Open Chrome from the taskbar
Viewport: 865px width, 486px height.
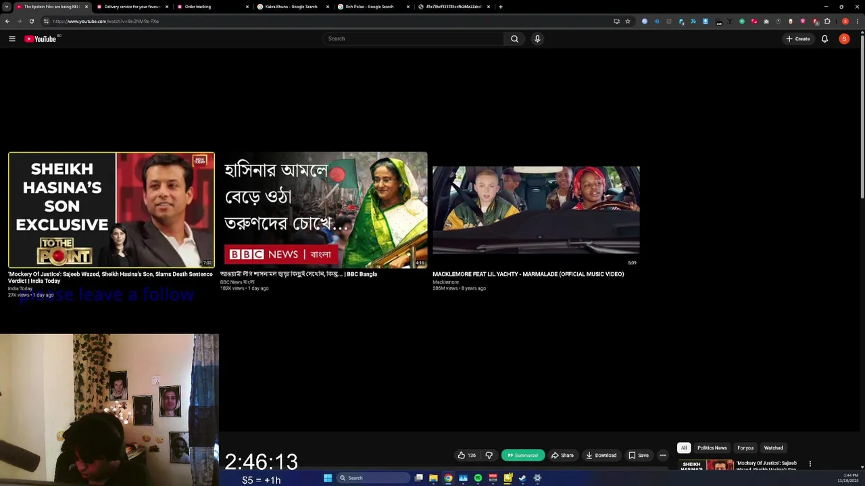(448, 478)
